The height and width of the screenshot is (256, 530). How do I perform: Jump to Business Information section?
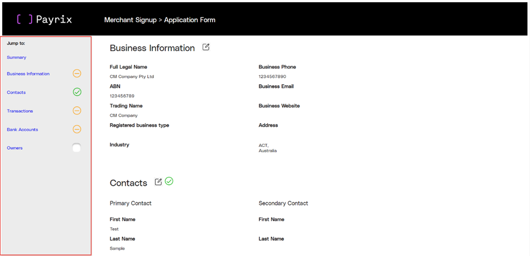point(28,74)
